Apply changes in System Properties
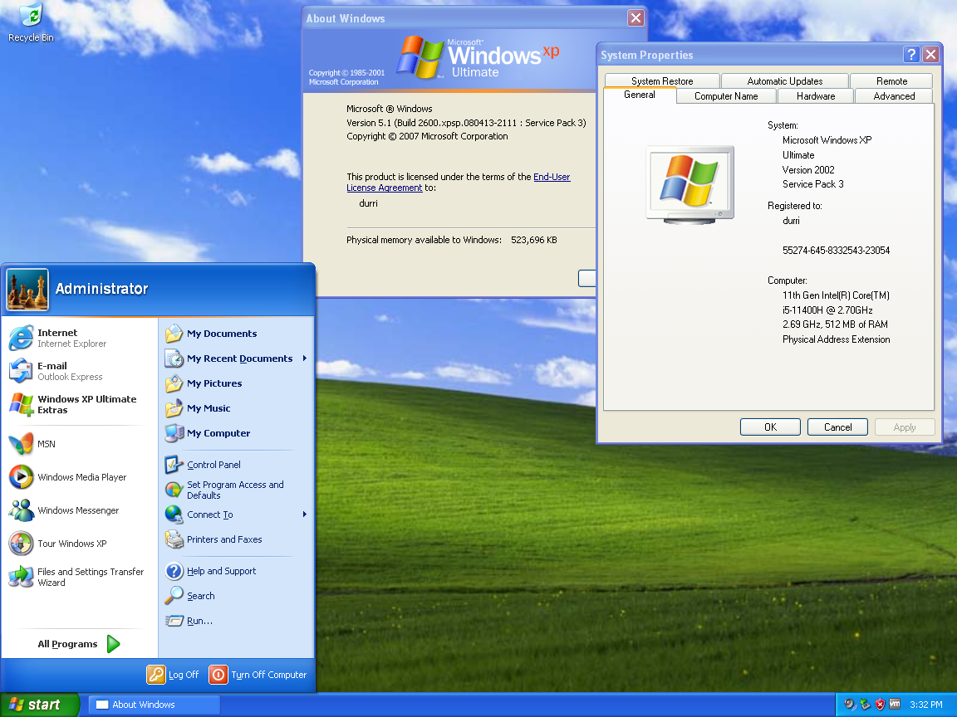Screen dimensions: 957x717 pos(904,427)
